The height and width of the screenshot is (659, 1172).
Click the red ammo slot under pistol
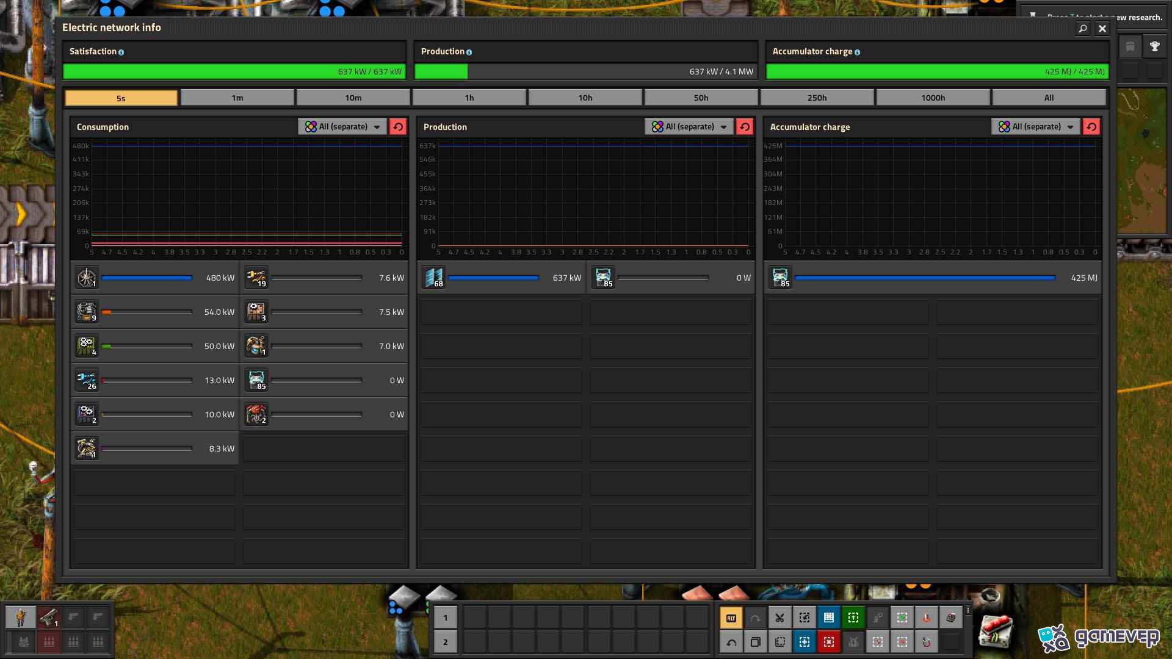[49, 642]
